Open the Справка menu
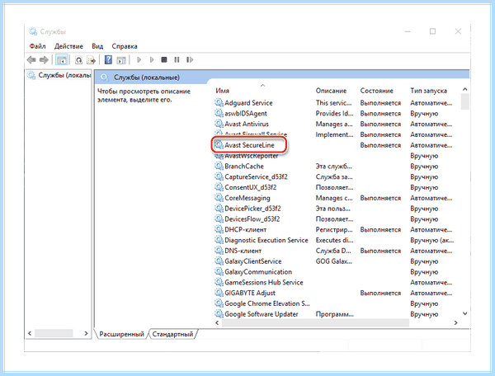Viewport: 495px width, 376px height. pyautogui.click(x=125, y=46)
